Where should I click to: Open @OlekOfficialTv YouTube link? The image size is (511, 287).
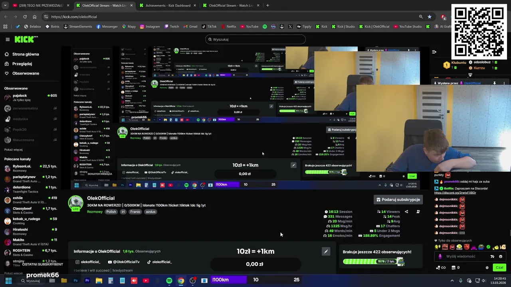pos(124,262)
